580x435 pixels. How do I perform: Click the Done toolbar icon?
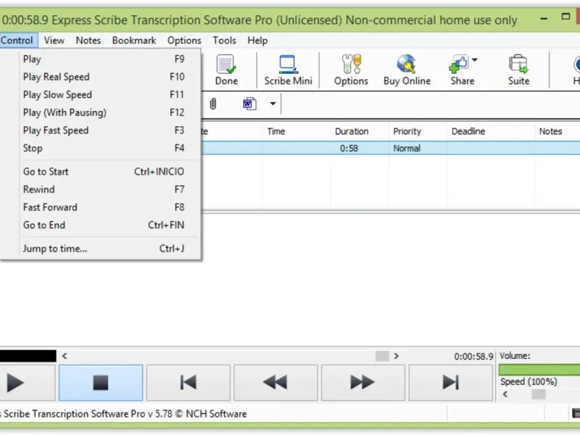pyautogui.click(x=226, y=70)
